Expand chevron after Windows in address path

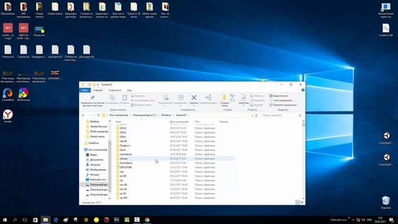click(174, 115)
